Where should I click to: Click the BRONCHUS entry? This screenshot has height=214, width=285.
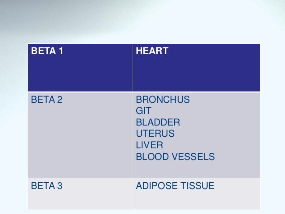[163, 100]
